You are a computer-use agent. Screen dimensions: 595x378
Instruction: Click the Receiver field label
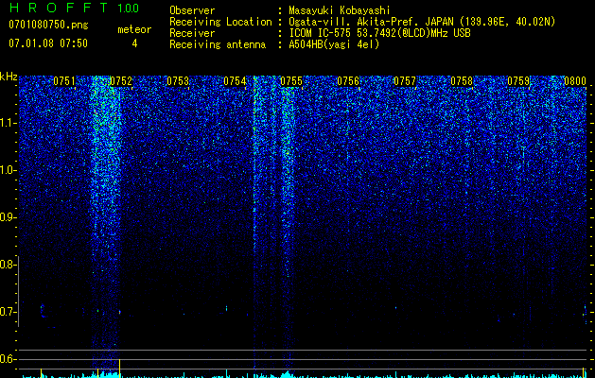pyautogui.click(x=192, y=33)
